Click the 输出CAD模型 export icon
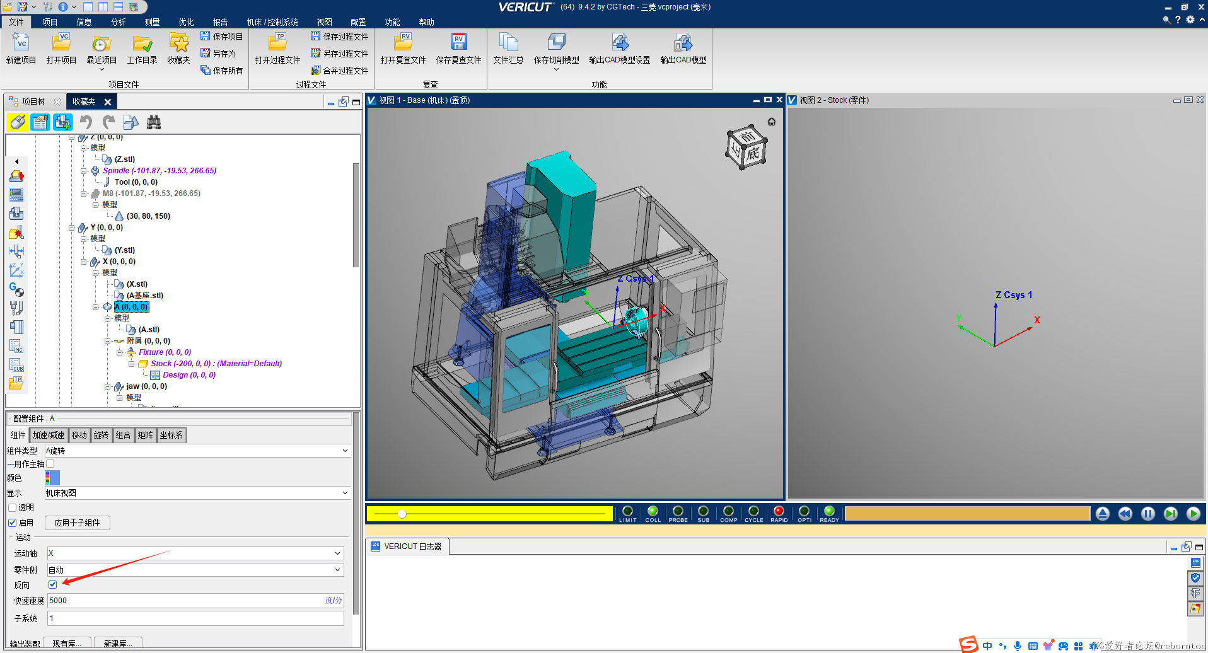The width and height of the screenshot is (1208, 653). click(683, 43)
